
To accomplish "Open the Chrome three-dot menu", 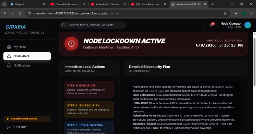I will point(251,13).
